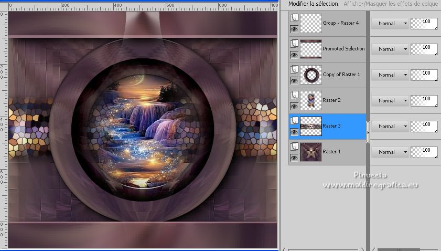Select layer name Copy of Raster 1
The image size is (441, 251).
pos(341,75)
